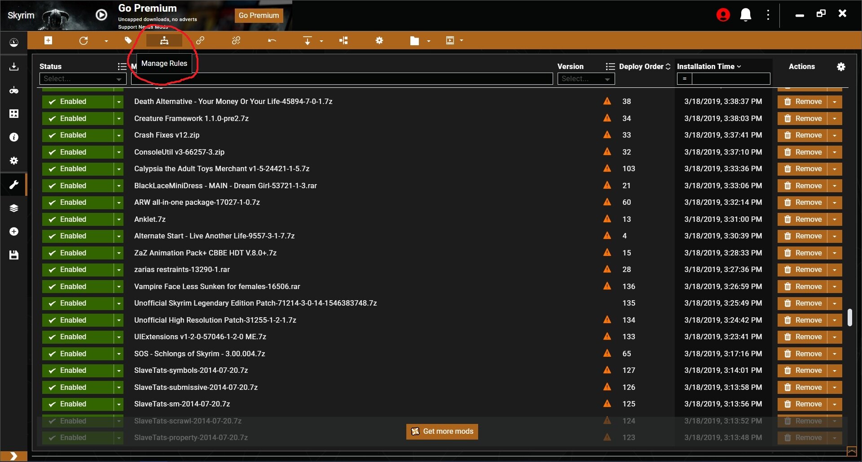Open dropdown next to import arrow icon
The height and width of the screenshot is (462, 862).
[x=321, y=41]
